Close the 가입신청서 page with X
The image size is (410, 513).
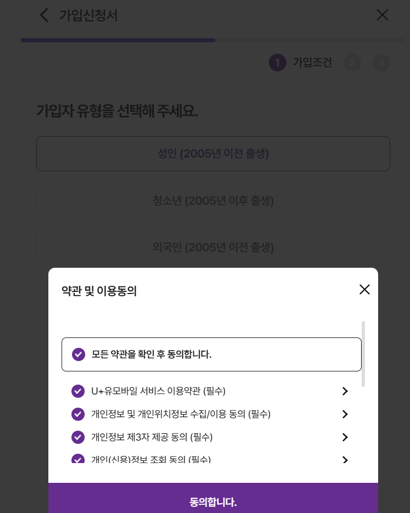[383, 15]
